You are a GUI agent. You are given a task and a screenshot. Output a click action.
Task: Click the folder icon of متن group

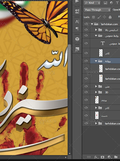point(100,86)
